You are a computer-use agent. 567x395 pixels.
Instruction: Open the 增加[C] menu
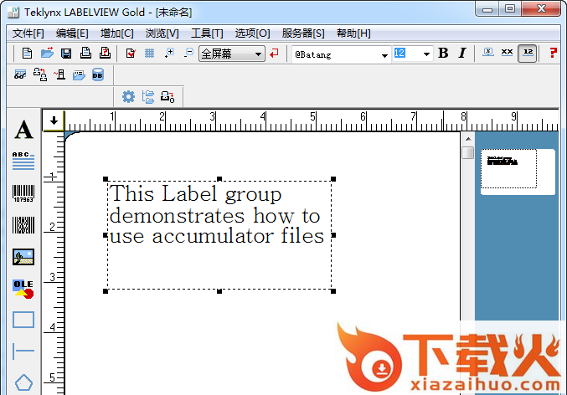(x=116, y=33)
